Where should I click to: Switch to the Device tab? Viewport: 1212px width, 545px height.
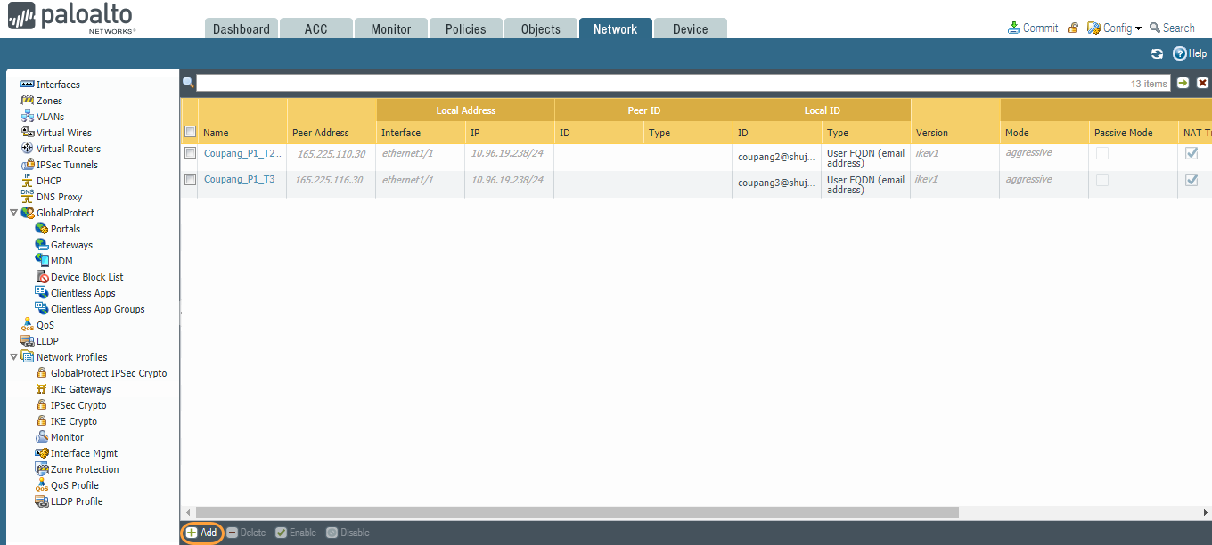pos(690,28)
